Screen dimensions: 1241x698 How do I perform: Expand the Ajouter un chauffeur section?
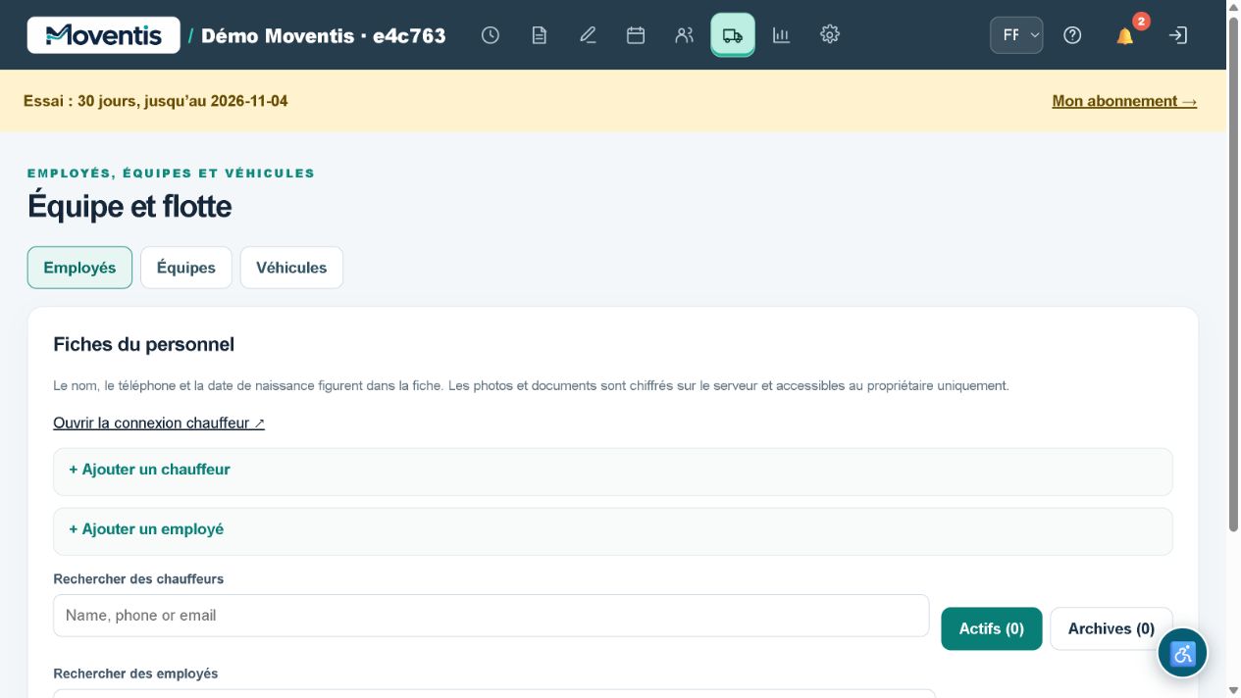coord(613,472)
